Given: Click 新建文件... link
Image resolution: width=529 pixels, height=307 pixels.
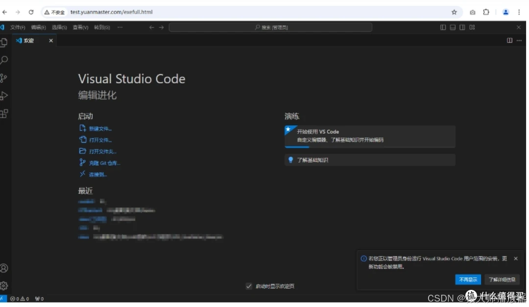Looking at the screenshot, I should pos(100,129).
